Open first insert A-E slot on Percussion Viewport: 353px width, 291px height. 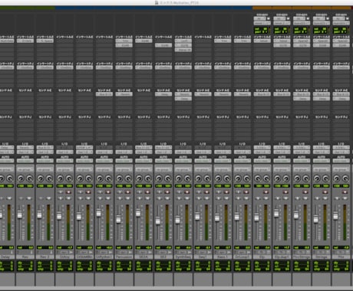coord(124,41)
